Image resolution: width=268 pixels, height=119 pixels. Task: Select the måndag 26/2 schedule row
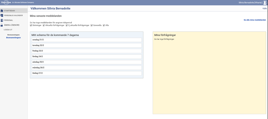(87, 68)
